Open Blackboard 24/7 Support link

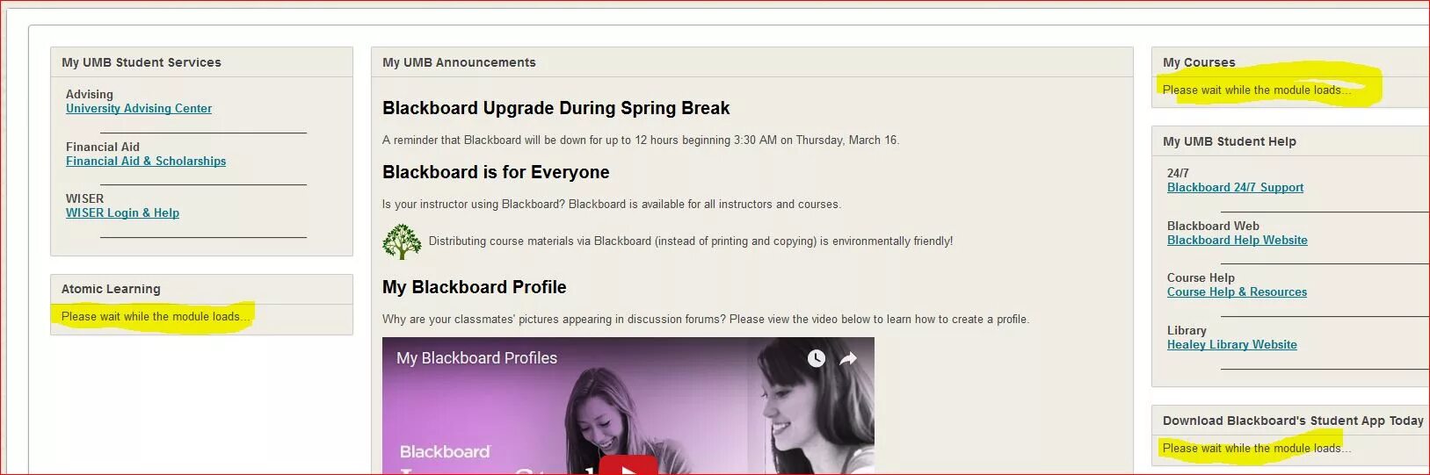click(1235, 187)
